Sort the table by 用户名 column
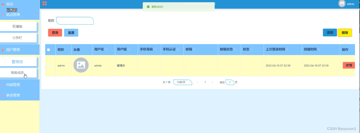The height and width of the screenshot is (133, 360). pyautogui.click(x=106, y=49)
